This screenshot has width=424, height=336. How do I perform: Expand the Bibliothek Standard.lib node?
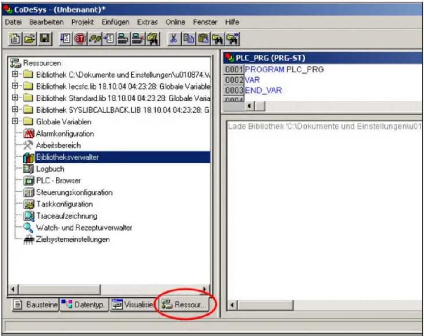coord(15,98)
